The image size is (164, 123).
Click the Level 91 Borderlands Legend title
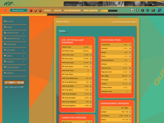click(124, 22)
